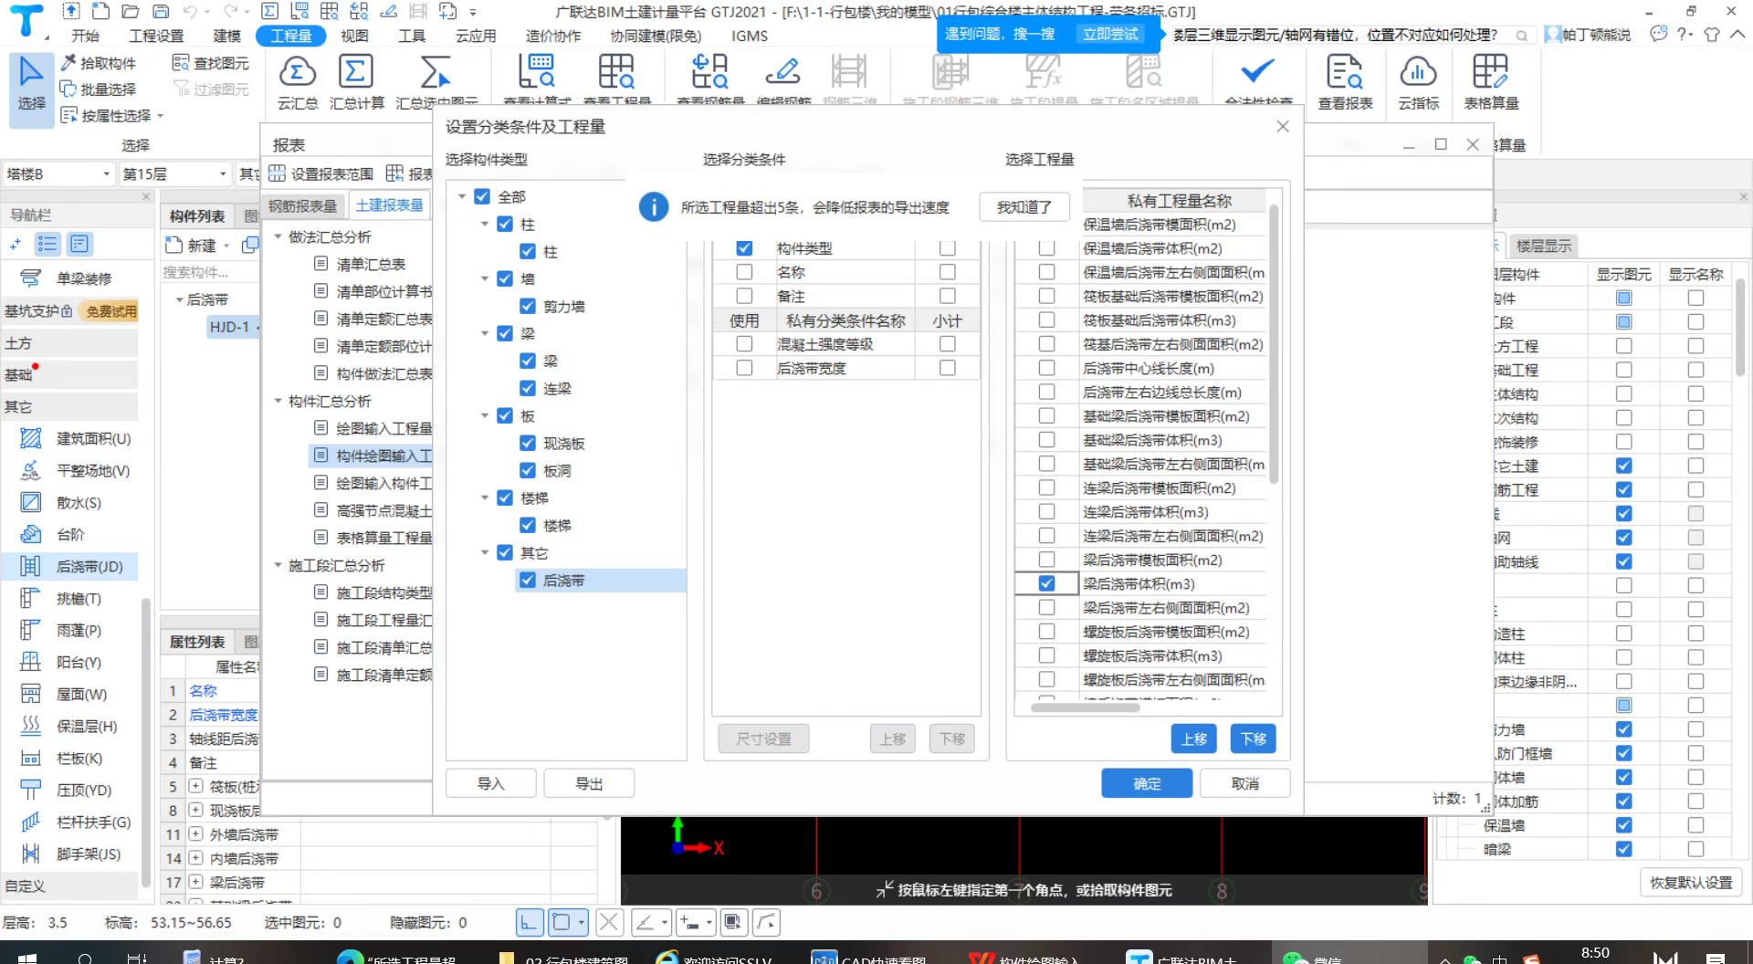The image size is (1753, 964).
Task: Switch to the 土建报表量 tab
Action: coord(389,205)
